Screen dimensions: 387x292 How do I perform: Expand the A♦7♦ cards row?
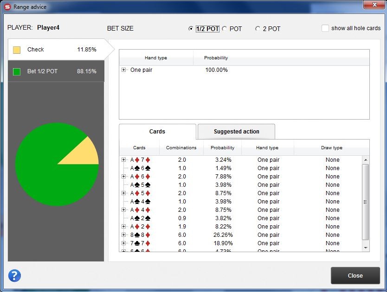(124, 160)
